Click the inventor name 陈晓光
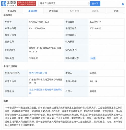126x130 pixels. coord(93,73)
